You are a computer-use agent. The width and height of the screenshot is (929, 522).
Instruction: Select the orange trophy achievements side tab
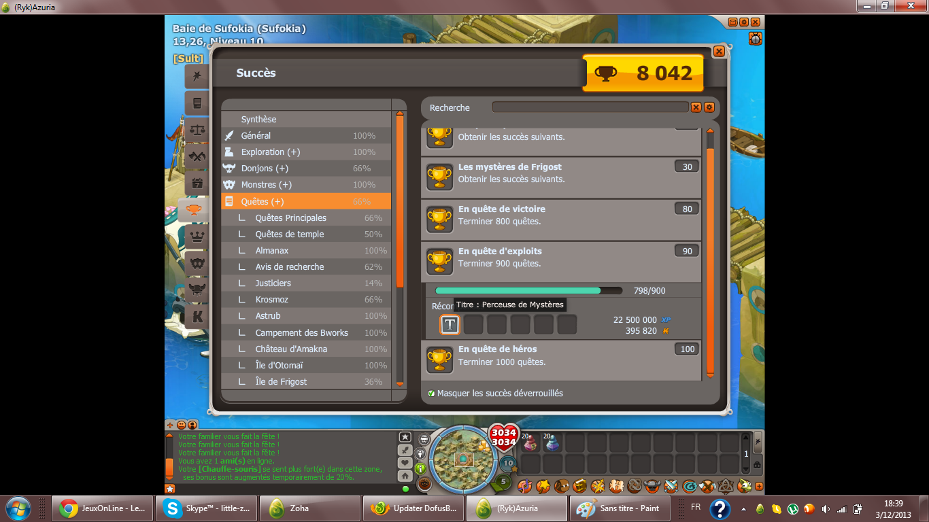[193, 209]
